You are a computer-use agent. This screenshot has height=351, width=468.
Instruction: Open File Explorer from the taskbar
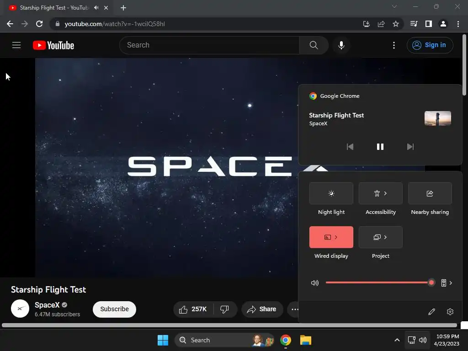pyautogui.click(x=306, y=340)
